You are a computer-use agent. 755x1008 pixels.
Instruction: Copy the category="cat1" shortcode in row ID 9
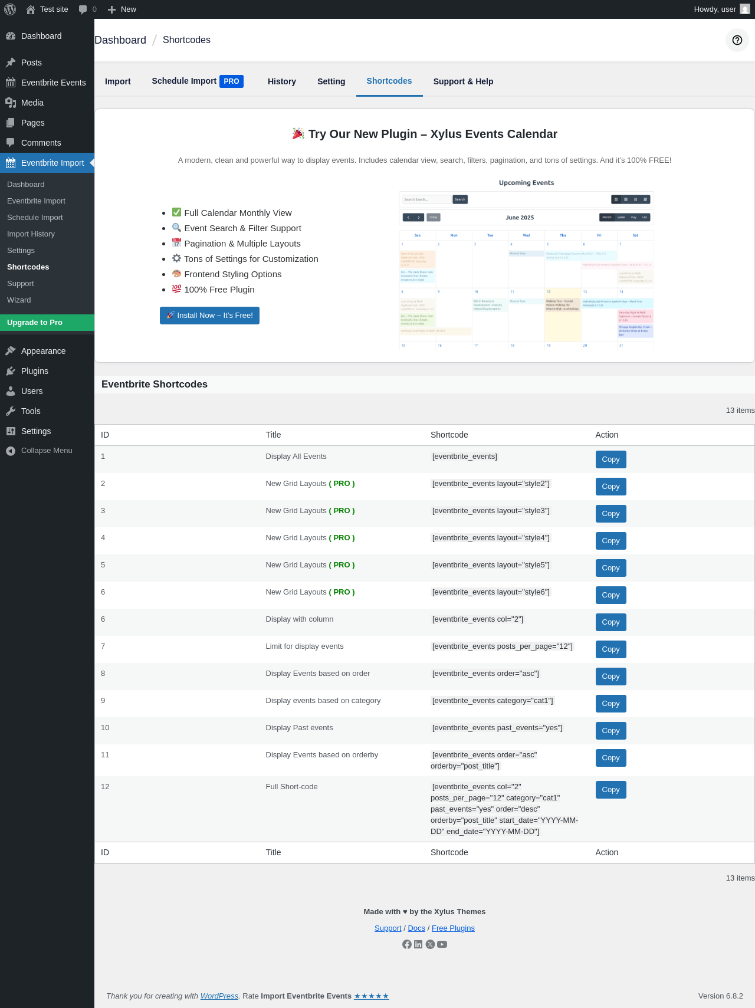pyautogui.click(x=610, y=704)
